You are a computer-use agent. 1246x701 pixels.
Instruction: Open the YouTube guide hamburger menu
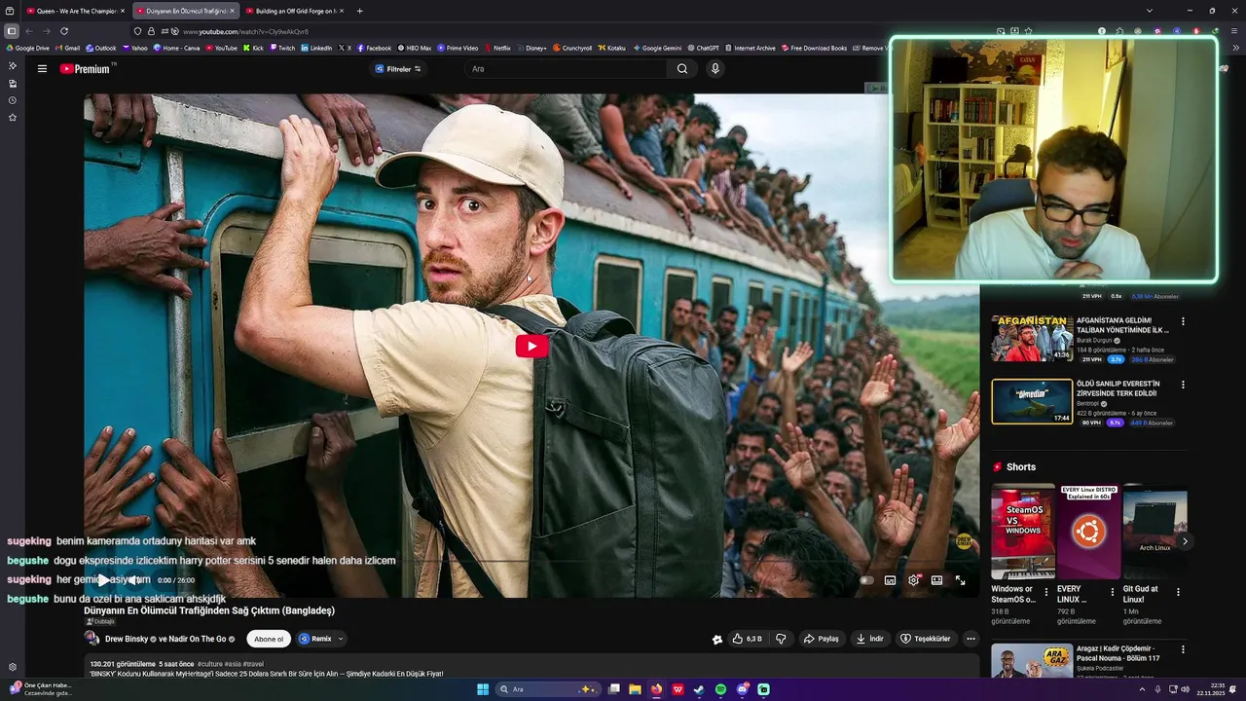[42, 69]
